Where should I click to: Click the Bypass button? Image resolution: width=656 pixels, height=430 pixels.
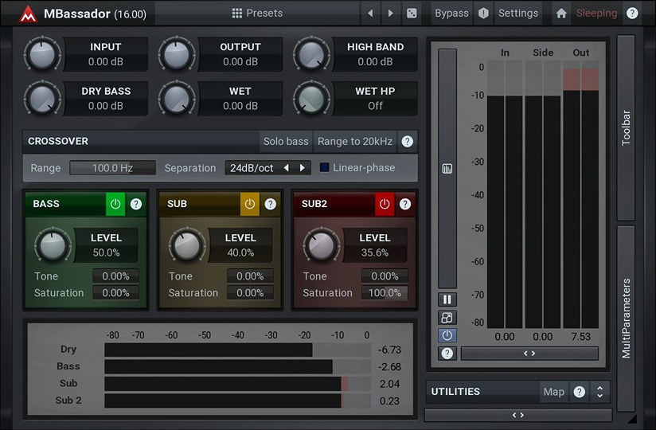tap(451, 14)
